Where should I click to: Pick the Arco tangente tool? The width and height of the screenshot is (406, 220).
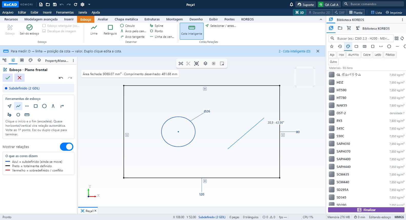(133, 37)
